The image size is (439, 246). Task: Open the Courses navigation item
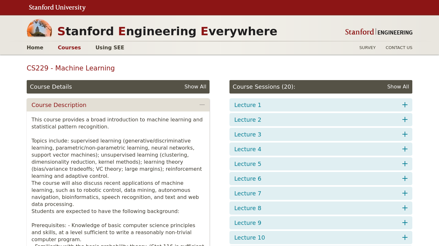coord(69,47)
